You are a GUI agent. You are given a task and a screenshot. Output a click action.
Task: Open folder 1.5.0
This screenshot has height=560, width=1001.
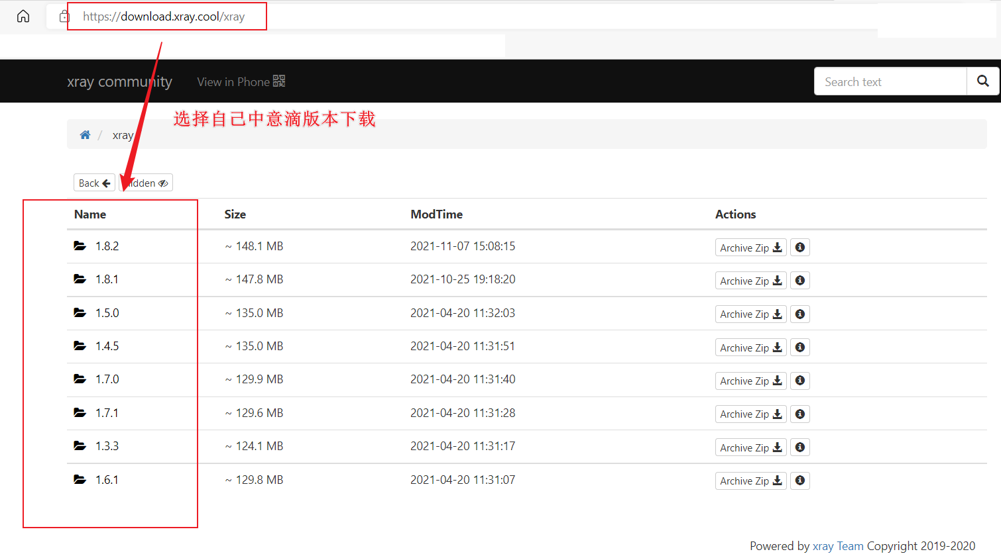107,313
